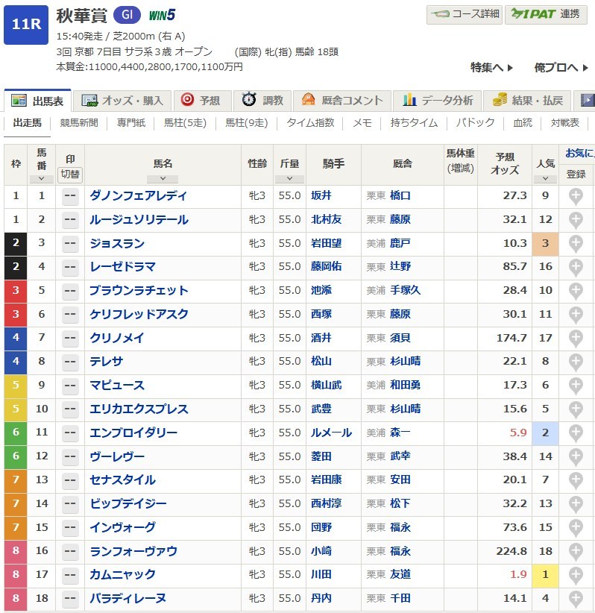Viewport: 595px width, 613px height.
Task: Add カムニャック to favorites with plus icon
Action: 576,574
